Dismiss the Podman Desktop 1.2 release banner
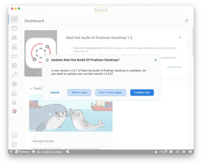 tap(180, 38)
